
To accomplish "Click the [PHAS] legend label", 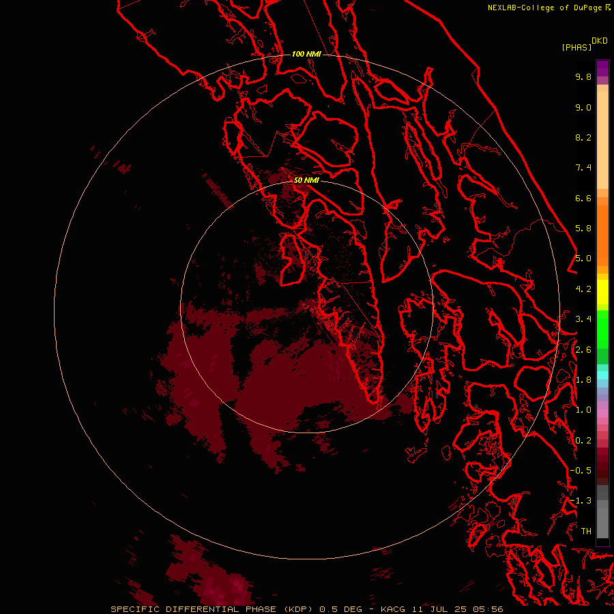I will click(x=576, y=47).
